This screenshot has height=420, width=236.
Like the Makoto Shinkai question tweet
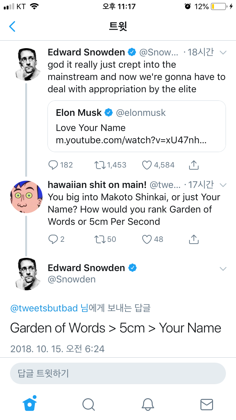pyautogui.click(x=147, y=239)
